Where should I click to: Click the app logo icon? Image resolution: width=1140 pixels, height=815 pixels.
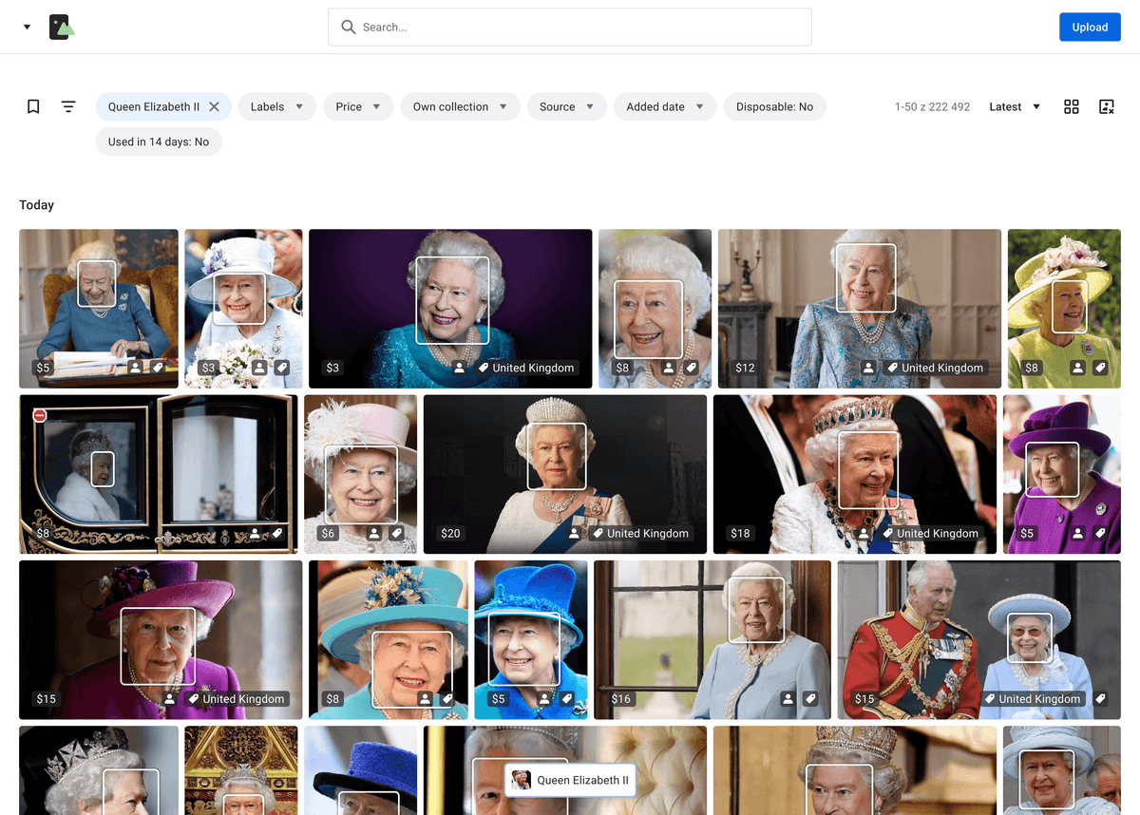[x=62, y=27]
